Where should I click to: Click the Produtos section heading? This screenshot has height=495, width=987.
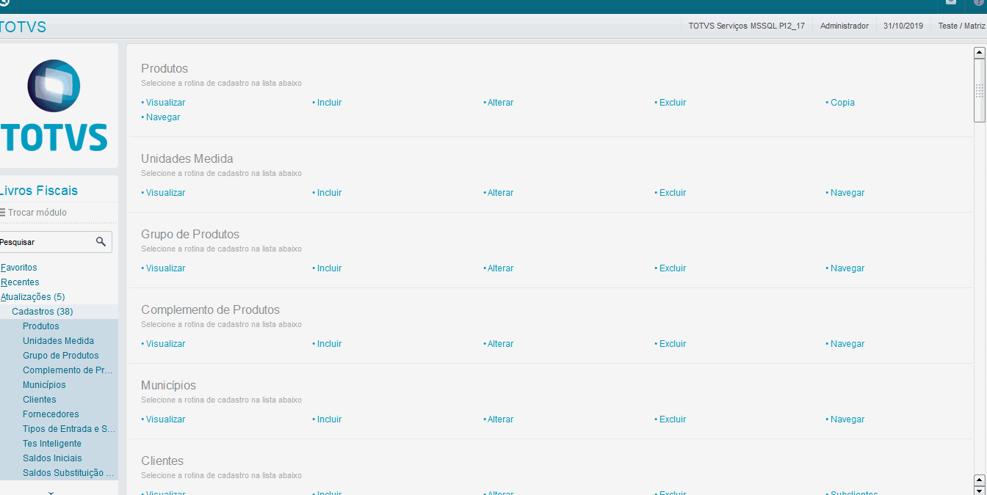(x=164, y=69)
